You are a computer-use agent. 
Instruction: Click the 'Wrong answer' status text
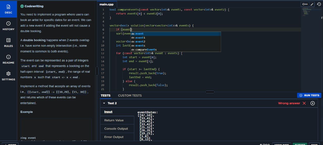click(289, 103)
